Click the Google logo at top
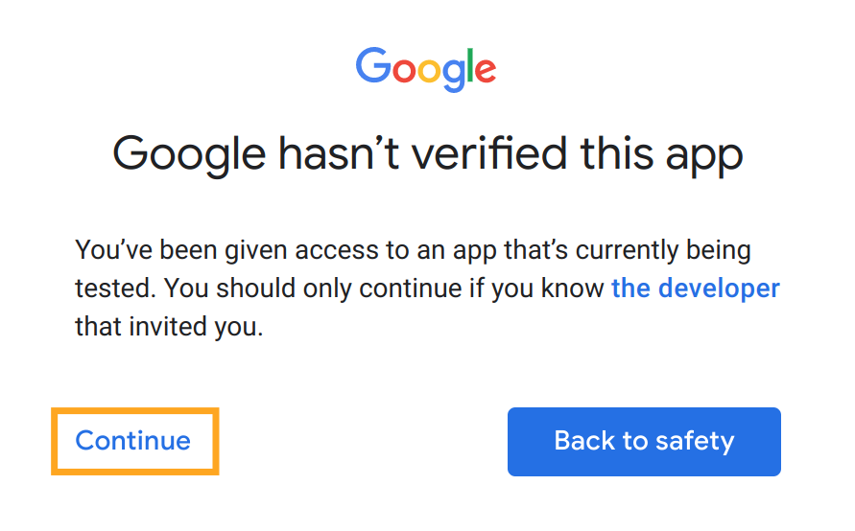The width and height of the screenshot is (855, 531). click(x=426, y=69)
